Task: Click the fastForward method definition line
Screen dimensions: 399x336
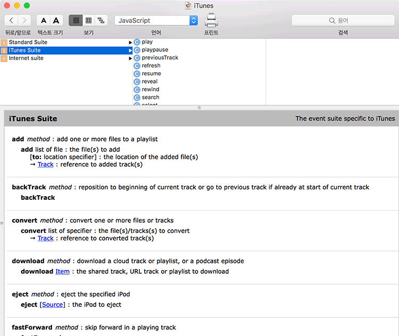Action: point(94,327)
